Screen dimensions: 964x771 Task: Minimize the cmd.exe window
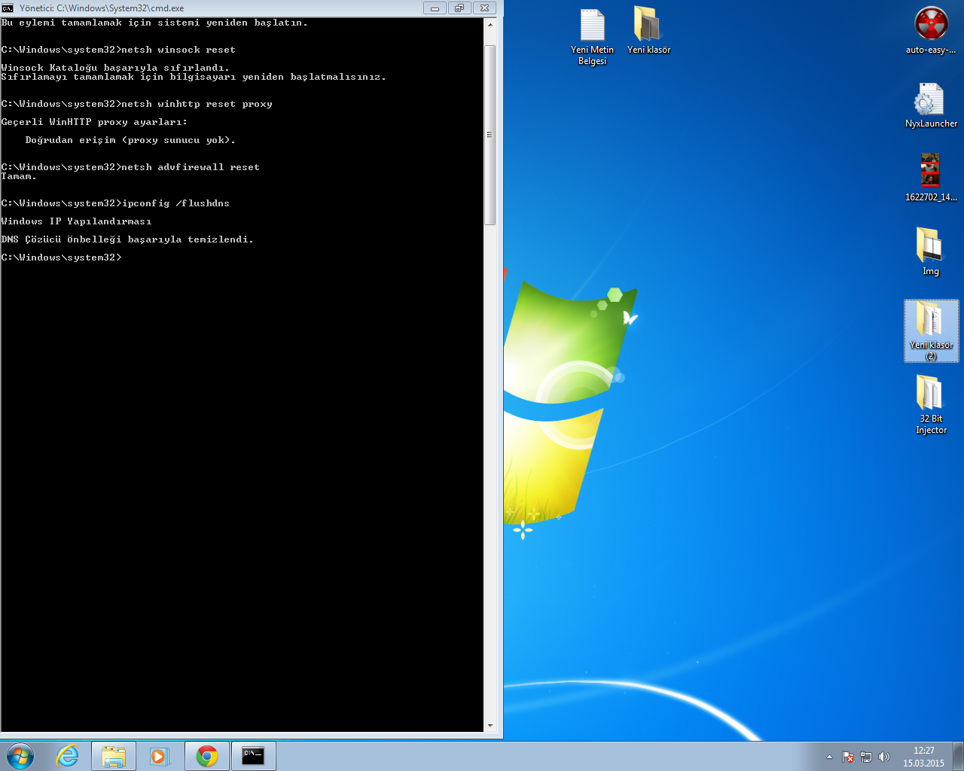pos(435,8)
